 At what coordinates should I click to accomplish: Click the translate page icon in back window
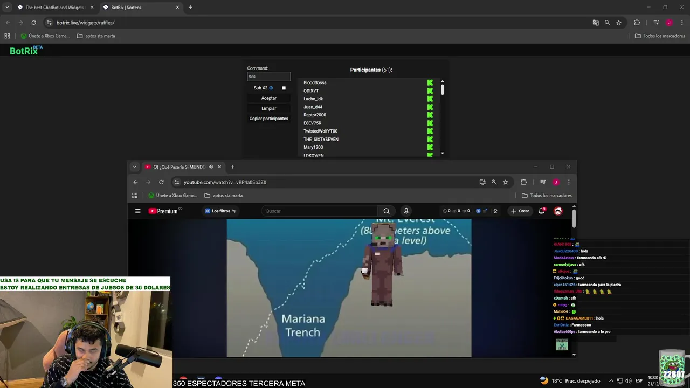[595, 23]
